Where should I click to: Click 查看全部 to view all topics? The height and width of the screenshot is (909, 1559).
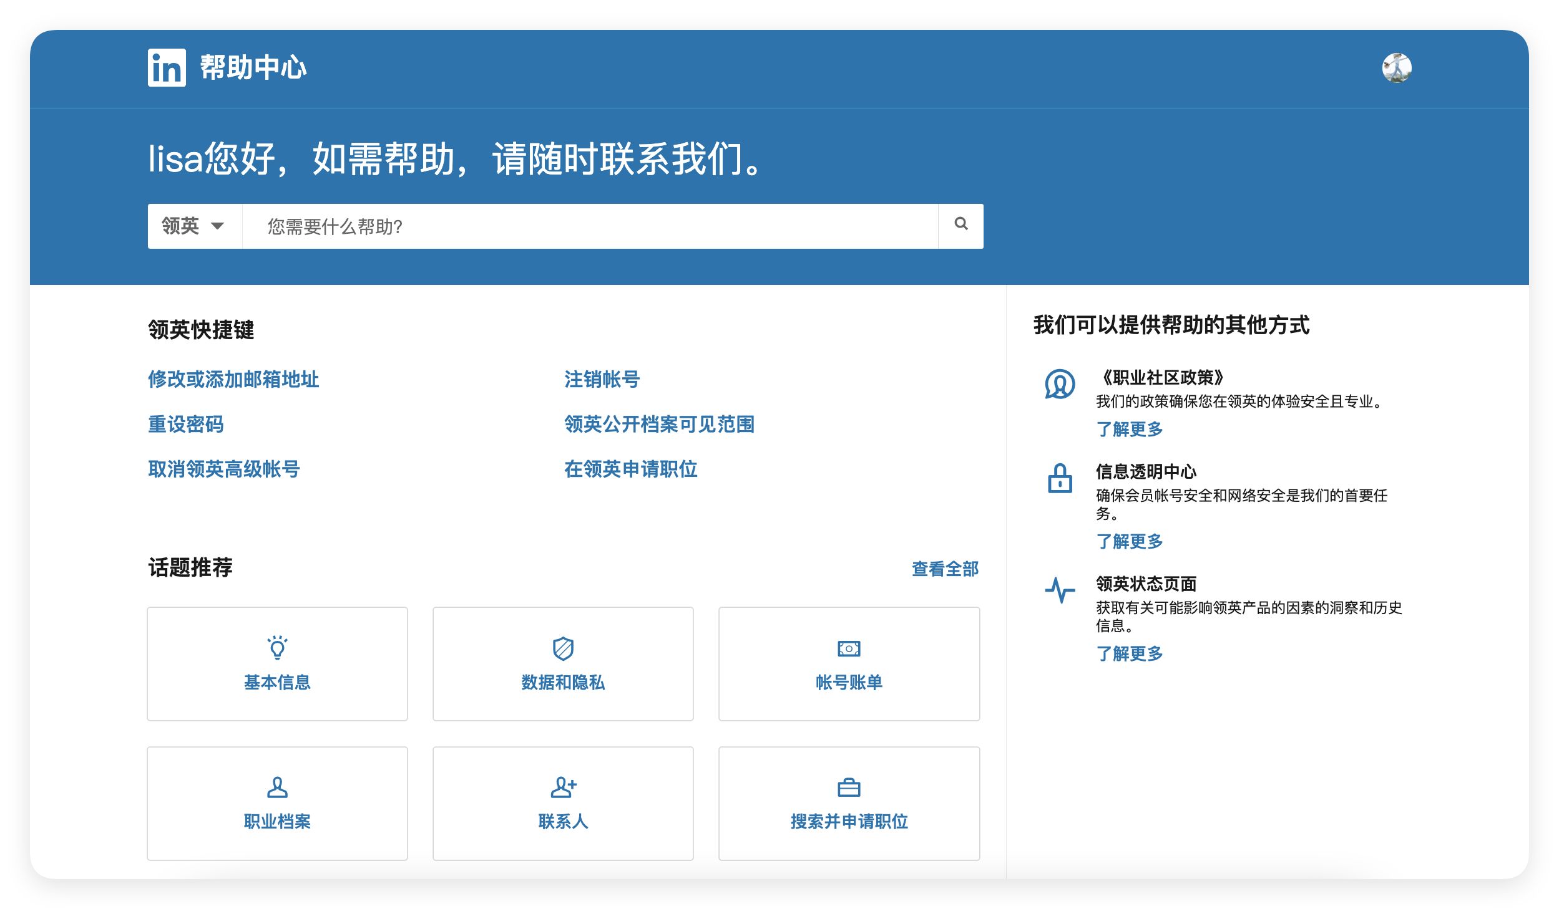945,569
